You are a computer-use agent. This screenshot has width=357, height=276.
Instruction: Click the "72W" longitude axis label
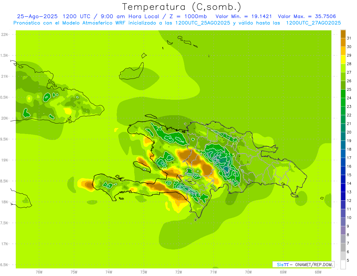[x=179, y=272]
